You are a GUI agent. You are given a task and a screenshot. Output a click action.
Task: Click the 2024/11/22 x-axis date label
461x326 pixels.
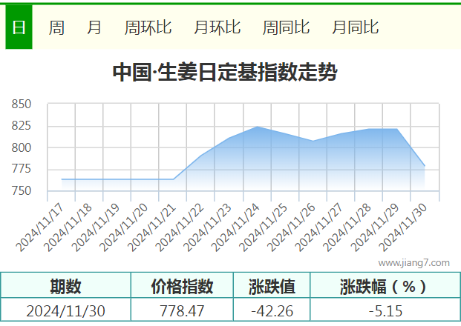coord(180,227)
